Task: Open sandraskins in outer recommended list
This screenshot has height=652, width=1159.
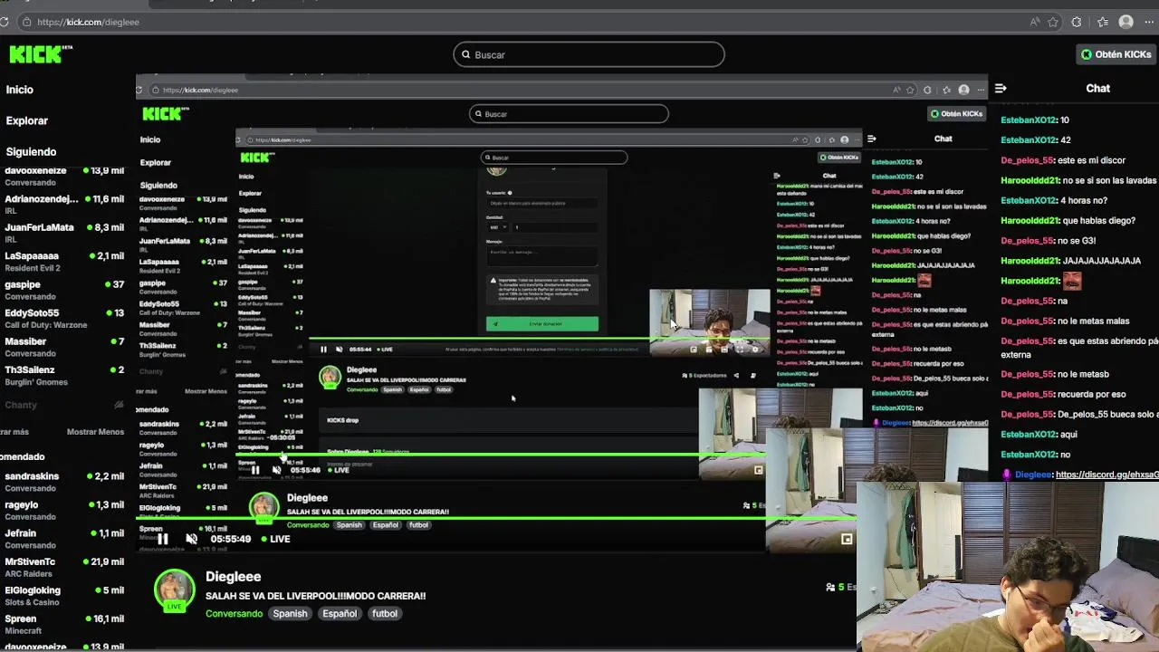Action: coord(65,482)
